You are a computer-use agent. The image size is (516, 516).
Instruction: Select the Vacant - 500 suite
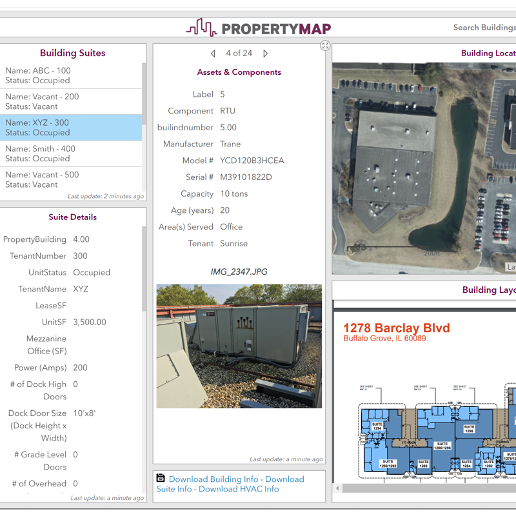[71, 179]
